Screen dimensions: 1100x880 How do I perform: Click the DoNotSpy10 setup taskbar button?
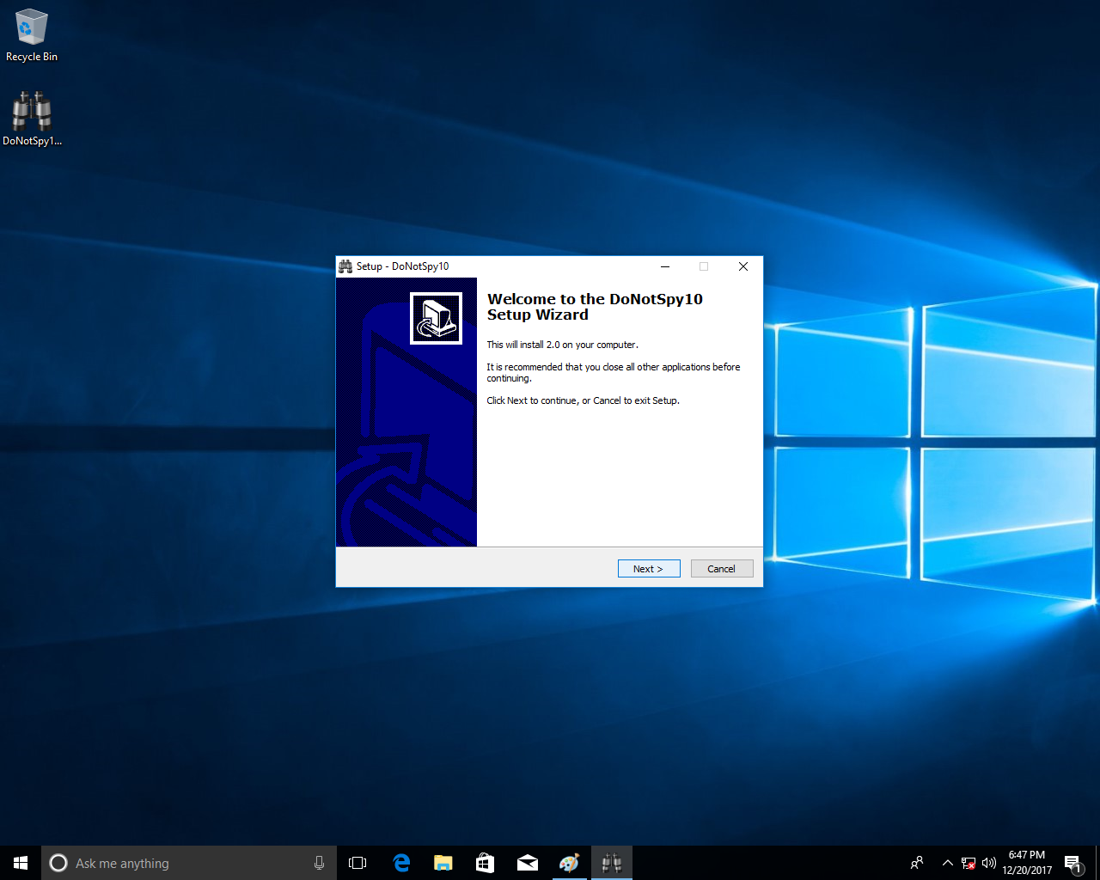pyautogui.click(x=611, y=863)
